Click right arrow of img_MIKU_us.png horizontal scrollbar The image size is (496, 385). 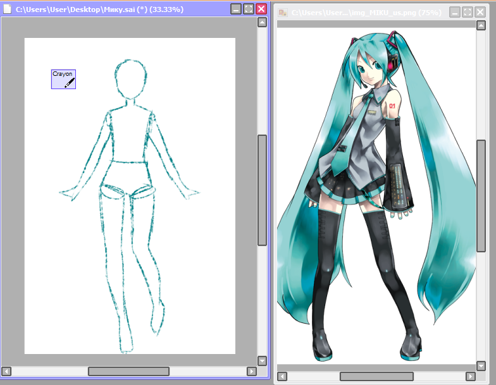[471, 377]
